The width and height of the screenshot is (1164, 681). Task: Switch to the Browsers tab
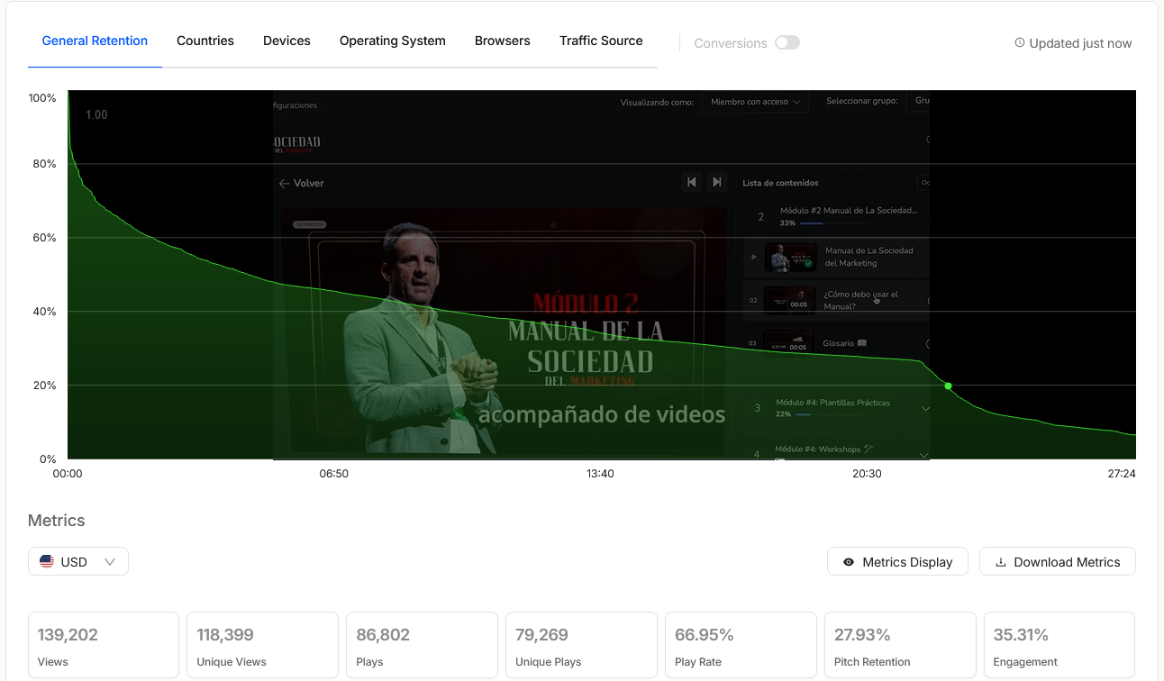(x=503, y=41)
